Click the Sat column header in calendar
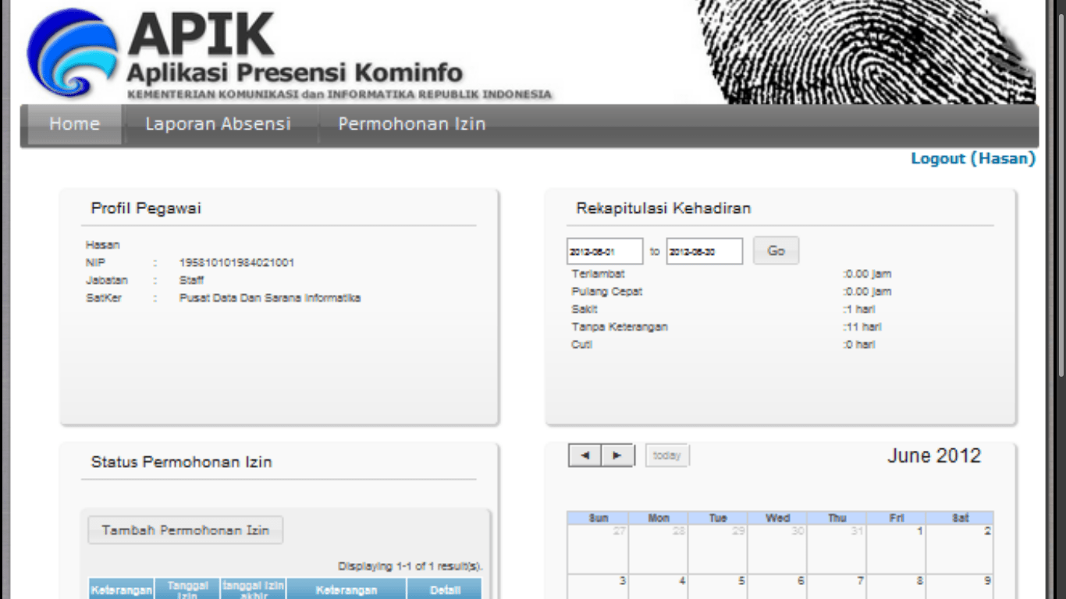The height and width of the screenshot is (599, 1066). click(x=960, y=518)
